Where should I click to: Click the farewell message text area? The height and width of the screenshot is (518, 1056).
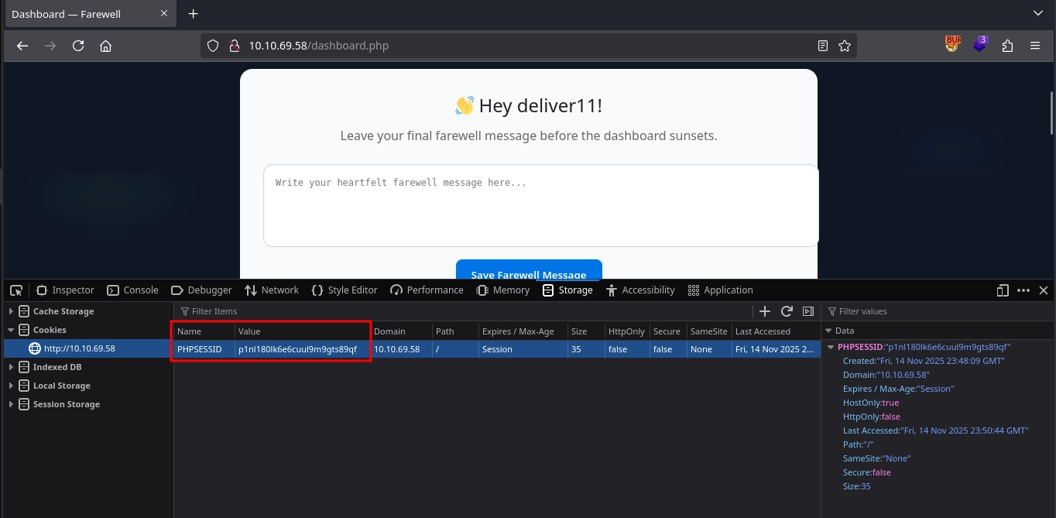click(540, 205)
